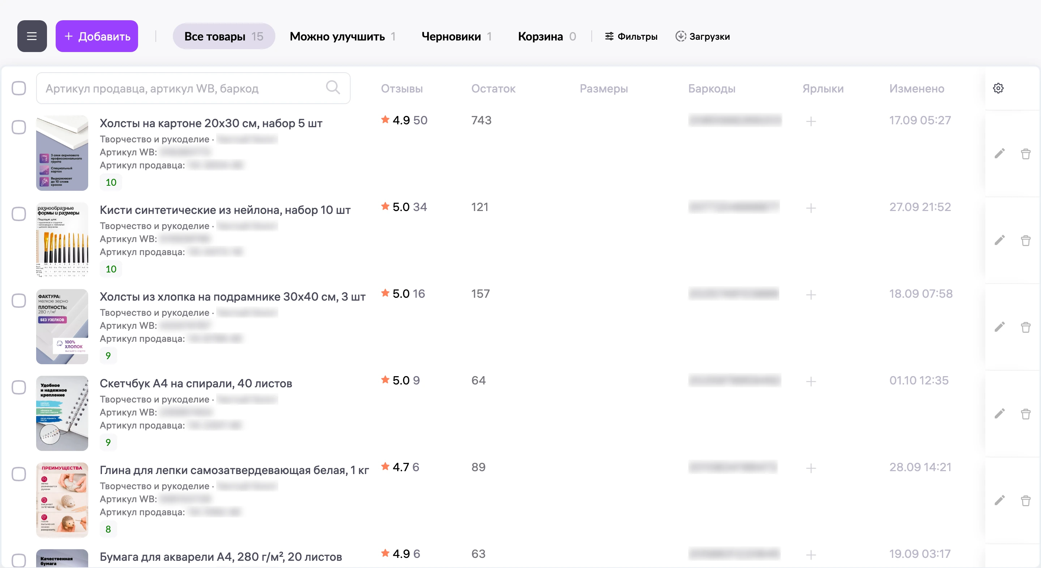Delete the Холсты на картоне product

click(x=1026, y=154)
